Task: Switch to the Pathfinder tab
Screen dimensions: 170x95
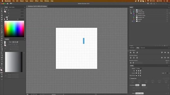Action: (x=132, y=48)
